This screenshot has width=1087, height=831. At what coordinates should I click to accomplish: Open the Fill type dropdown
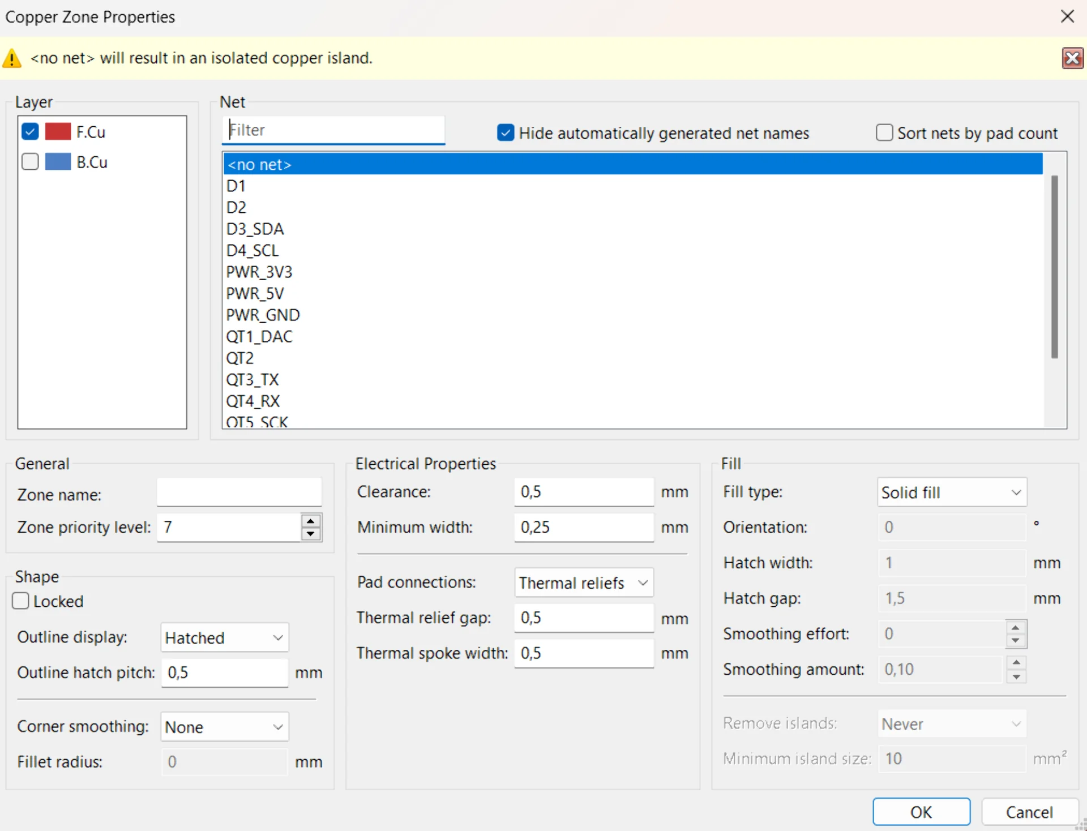(x=952, y=492)
